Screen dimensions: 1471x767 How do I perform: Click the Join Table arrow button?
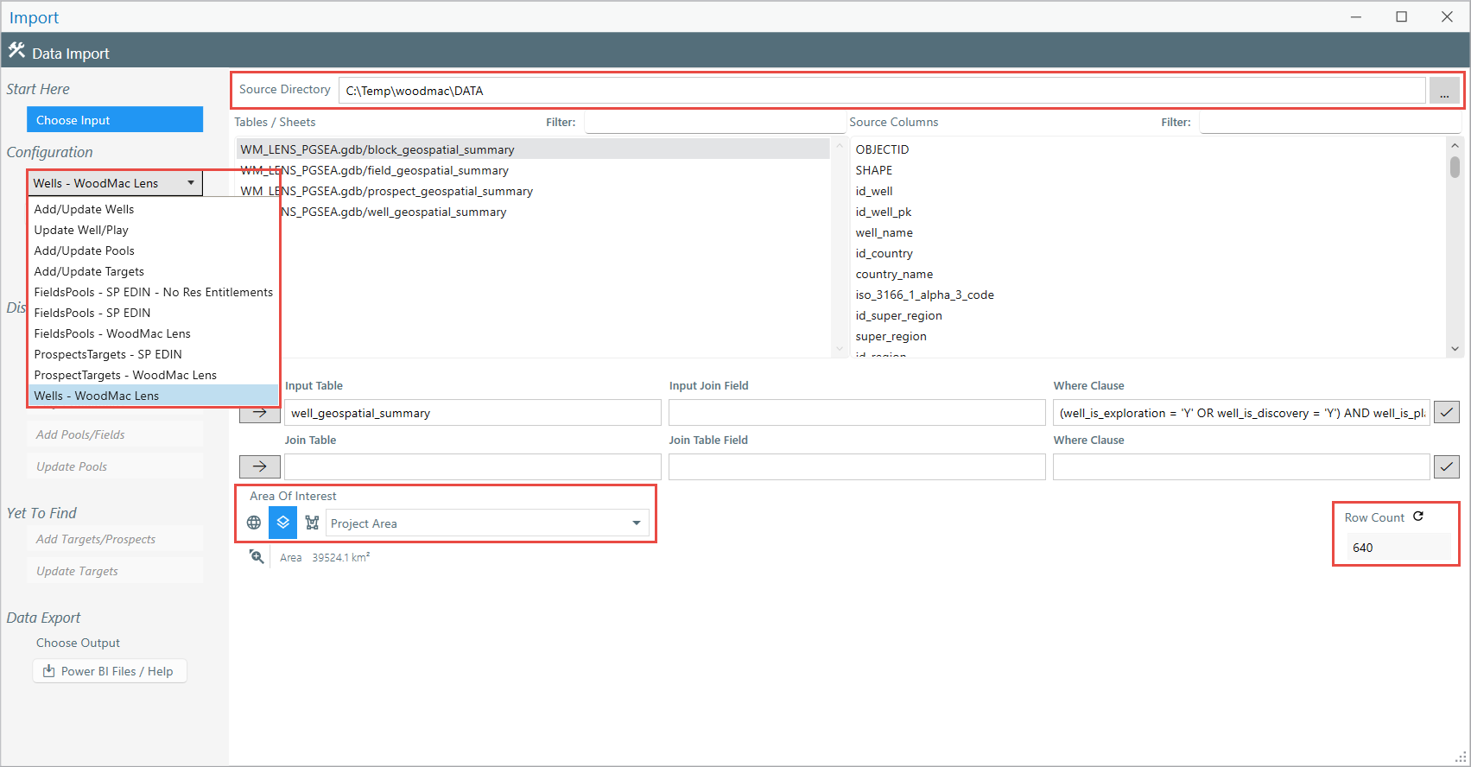[260, 467]
